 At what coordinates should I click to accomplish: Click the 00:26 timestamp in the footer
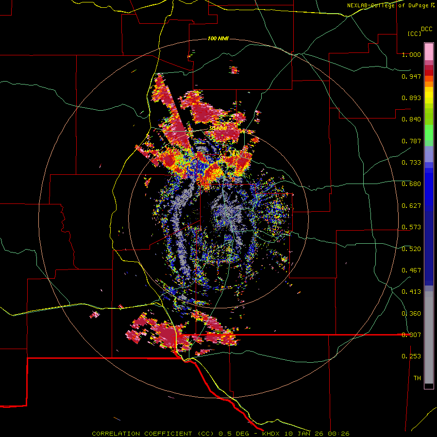click(x=338, y=434)
